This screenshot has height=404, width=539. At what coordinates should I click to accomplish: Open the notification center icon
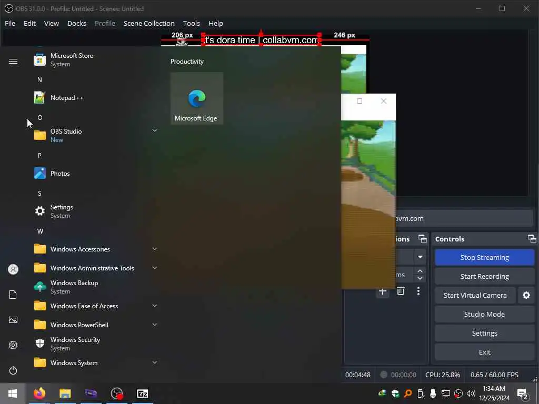point(523,393)
